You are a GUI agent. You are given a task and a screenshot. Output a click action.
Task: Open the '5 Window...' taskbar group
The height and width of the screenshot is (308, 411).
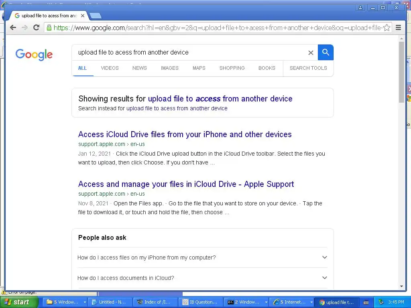tap(65, 302)
